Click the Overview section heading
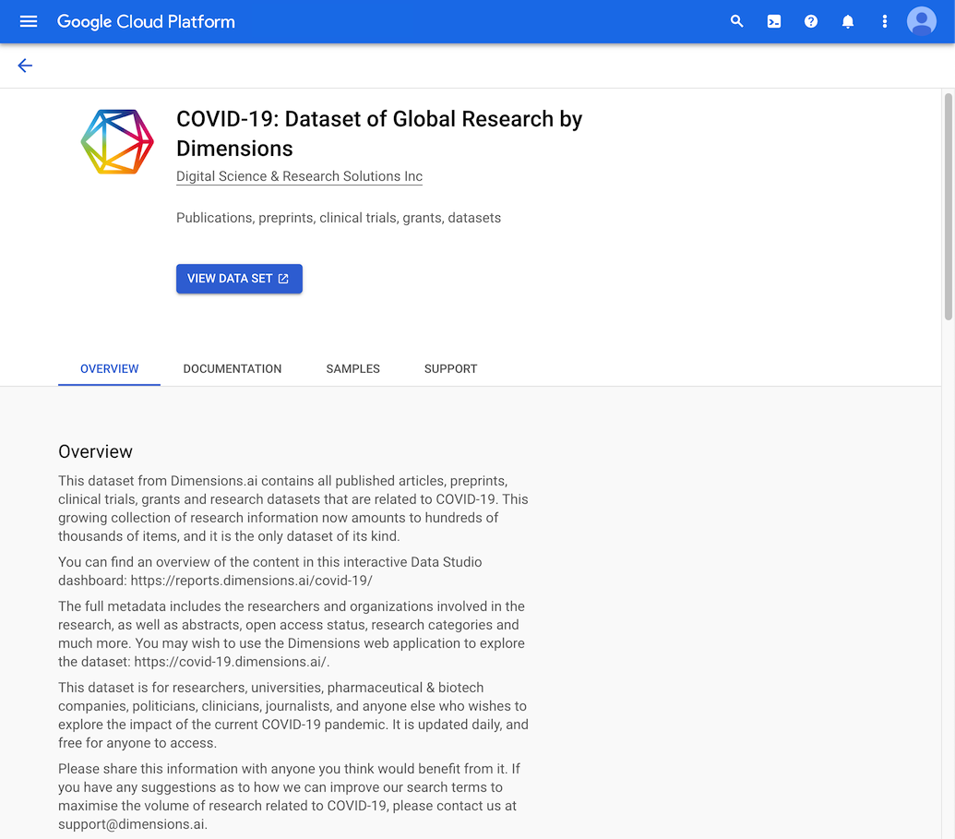 tap(96, 451)
